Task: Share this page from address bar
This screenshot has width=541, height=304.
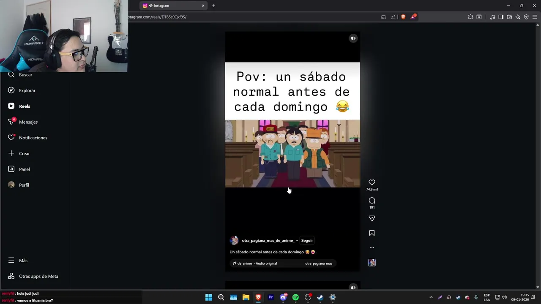Action: [393, 17]
